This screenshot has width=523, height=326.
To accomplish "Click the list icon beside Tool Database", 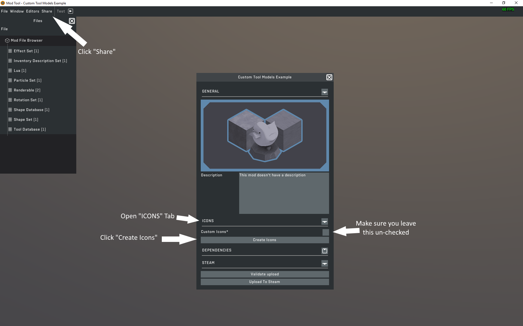I will tap(10, 129).
